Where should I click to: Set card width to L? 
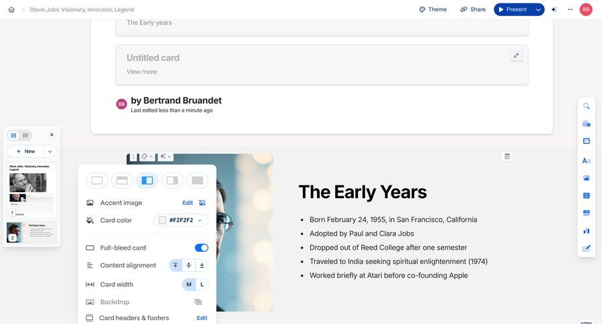(x=202, y=285)
